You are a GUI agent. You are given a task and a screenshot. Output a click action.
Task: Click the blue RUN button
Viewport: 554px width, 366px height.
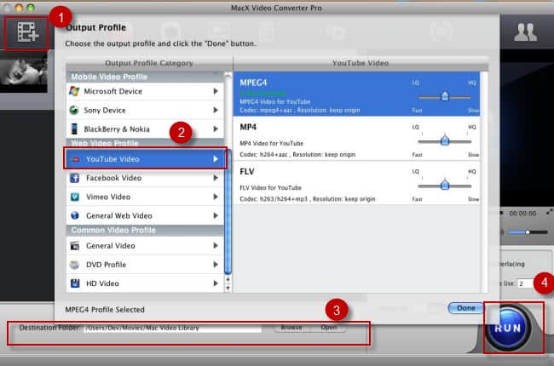click(x=508, y=328)
